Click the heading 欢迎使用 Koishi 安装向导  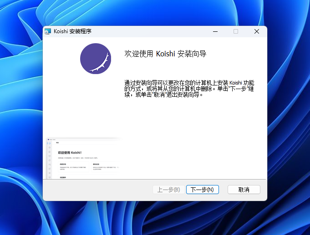[x=165, y=54]
